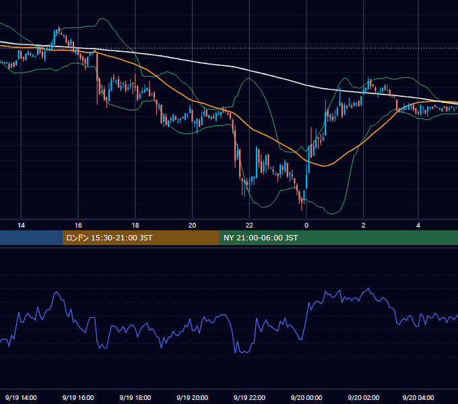Click the 22 hour label on time axis

(249, 226)
